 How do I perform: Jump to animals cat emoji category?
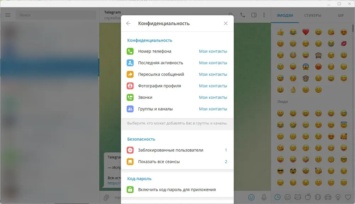click(x=297, y=197)
